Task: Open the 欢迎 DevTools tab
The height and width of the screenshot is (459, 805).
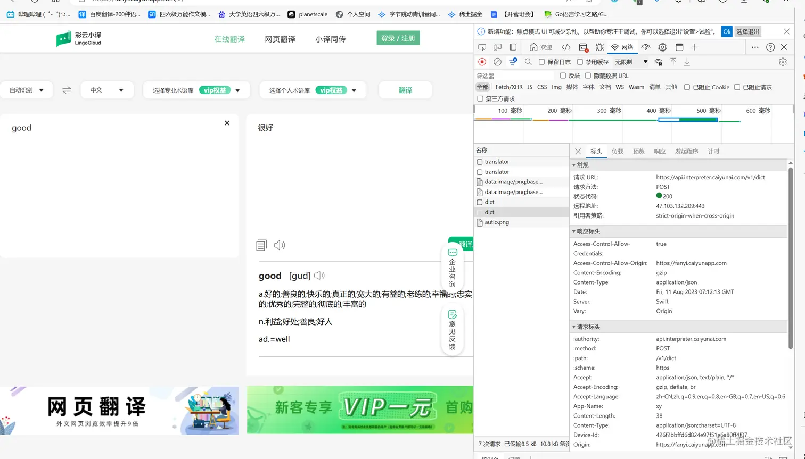Action: tap(540, 47)
